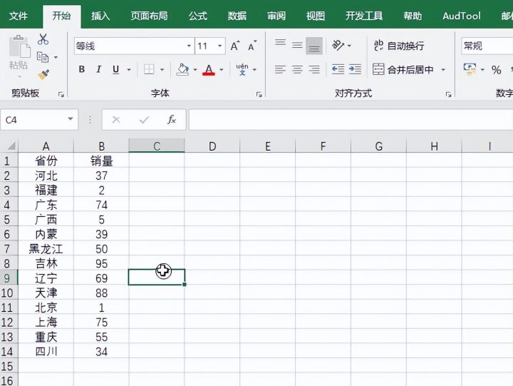Viewport: 513px width, 386px height.
Task: Expand Copy options arrow
Action: (56, 57)
